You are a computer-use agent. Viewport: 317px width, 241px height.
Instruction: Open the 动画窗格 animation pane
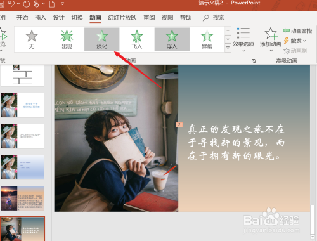coord(297,30)
